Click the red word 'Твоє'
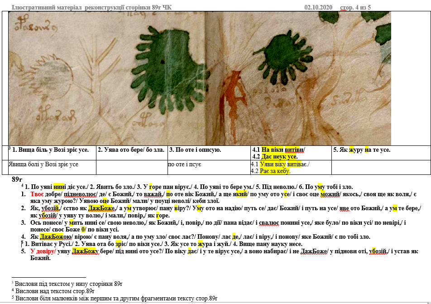The width and height of the screenshot is (431, 304). (x=37, y=194)
